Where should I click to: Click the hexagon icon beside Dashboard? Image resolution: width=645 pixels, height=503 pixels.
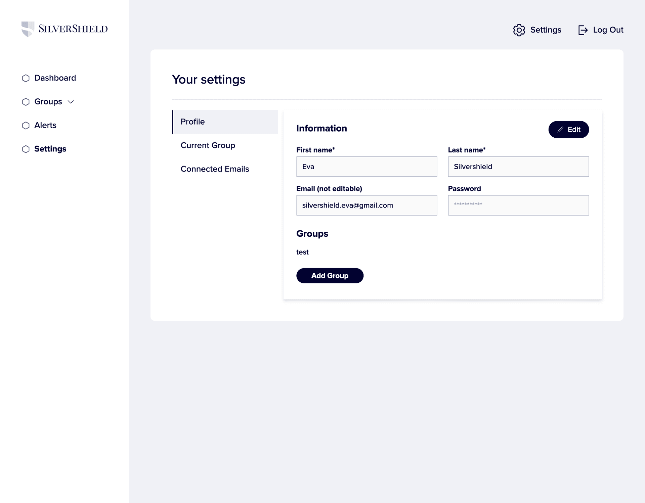26,78
